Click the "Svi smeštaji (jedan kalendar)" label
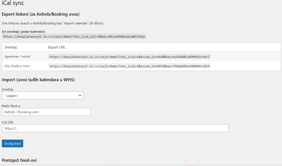 (x=24, y=32)
